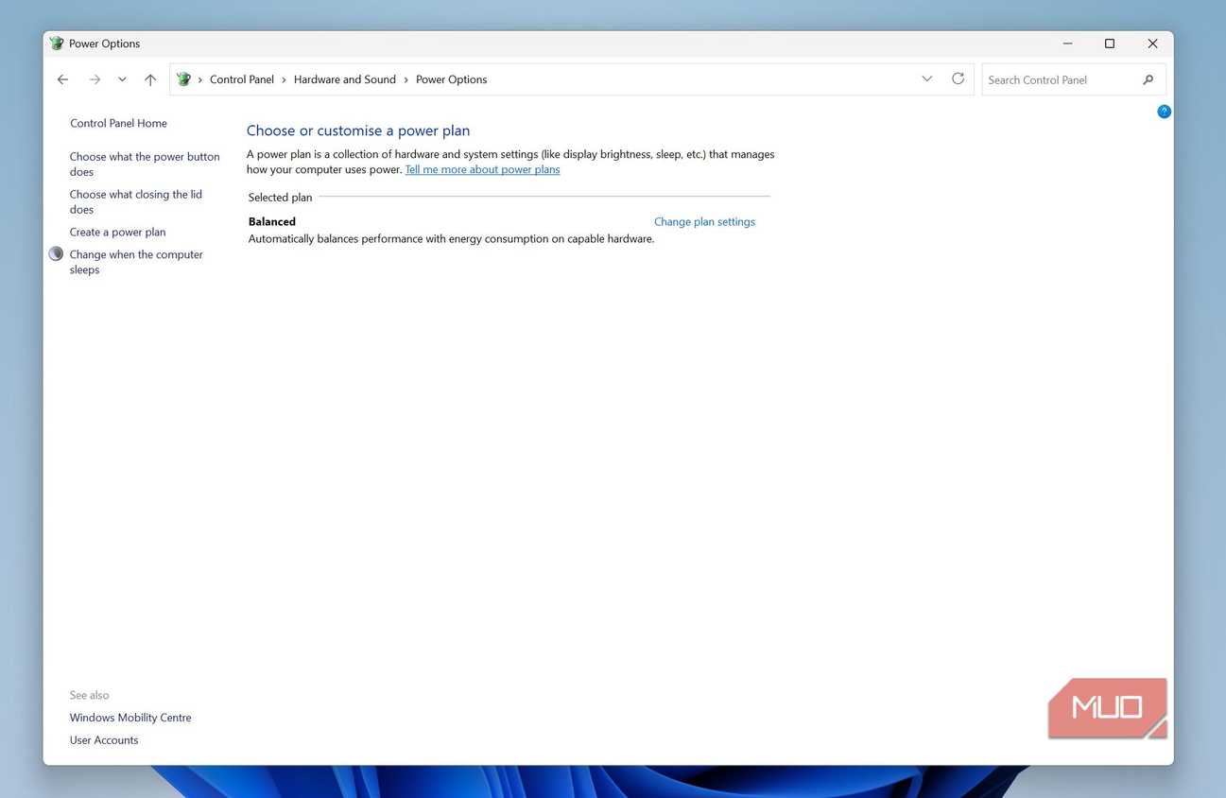
Task: Click the forward navigation arrow
Action: [x=95, y=79]
